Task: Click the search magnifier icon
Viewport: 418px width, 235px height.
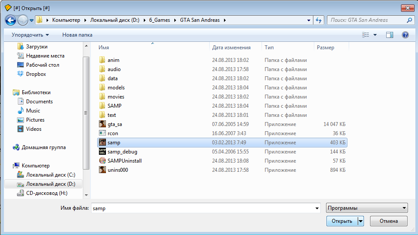Action: click(409, 20)
